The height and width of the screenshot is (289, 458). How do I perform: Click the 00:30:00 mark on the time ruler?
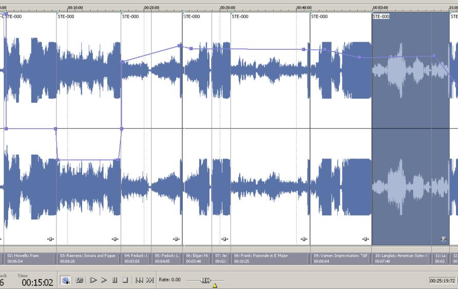point(228,8)
